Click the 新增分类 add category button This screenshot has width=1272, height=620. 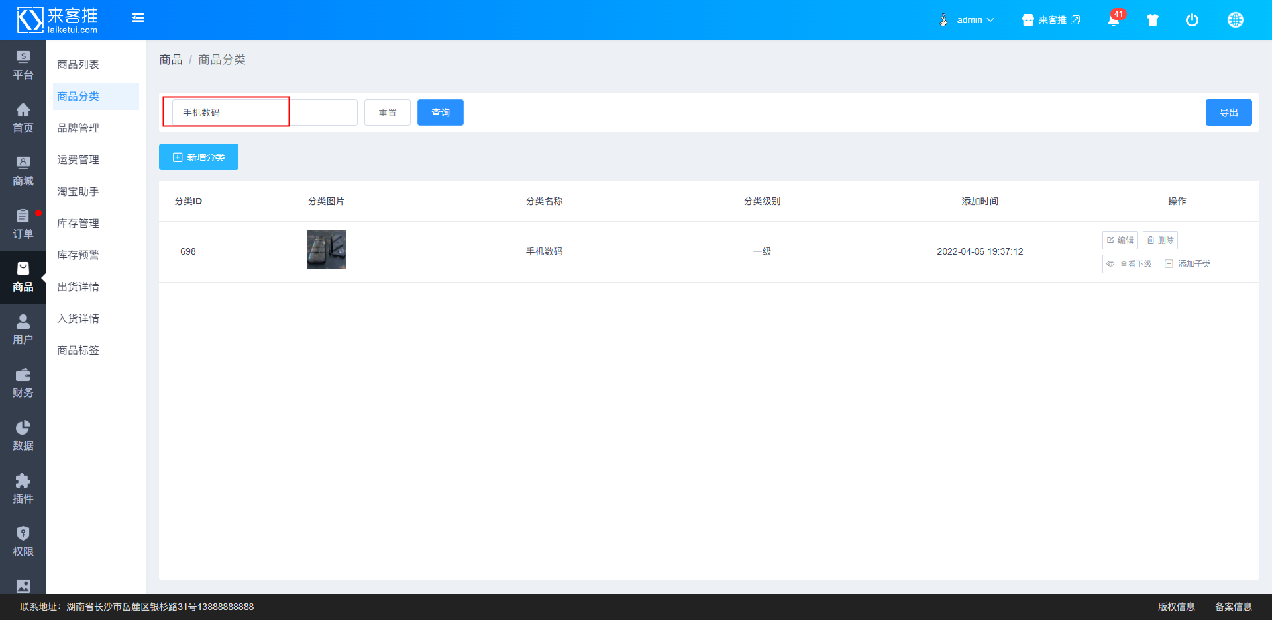point(199,157)
